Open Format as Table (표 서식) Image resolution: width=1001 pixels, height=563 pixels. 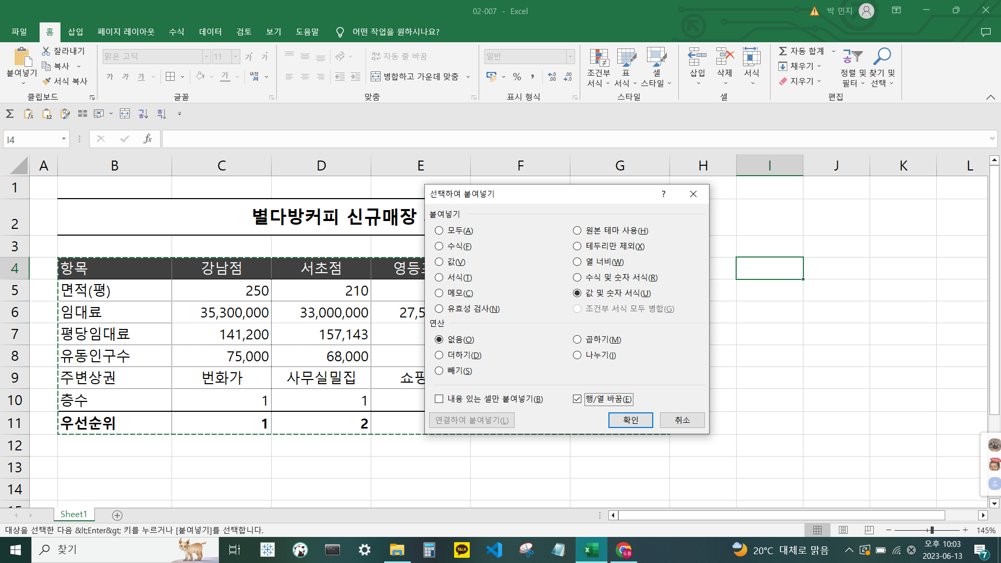coord(626,68)
